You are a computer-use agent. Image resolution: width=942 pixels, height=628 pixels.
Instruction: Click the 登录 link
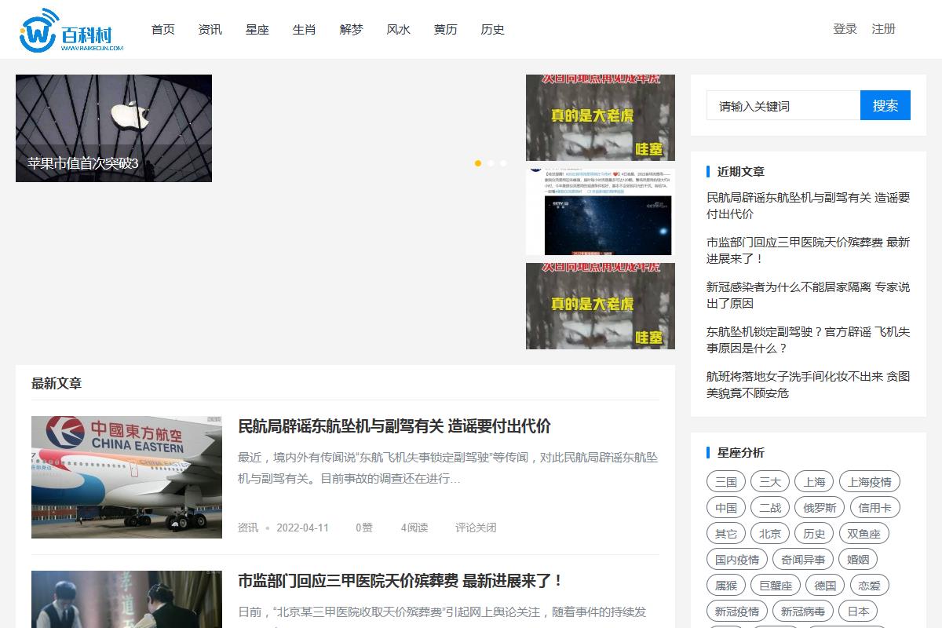pyautogui.click(x=845, y=29)
